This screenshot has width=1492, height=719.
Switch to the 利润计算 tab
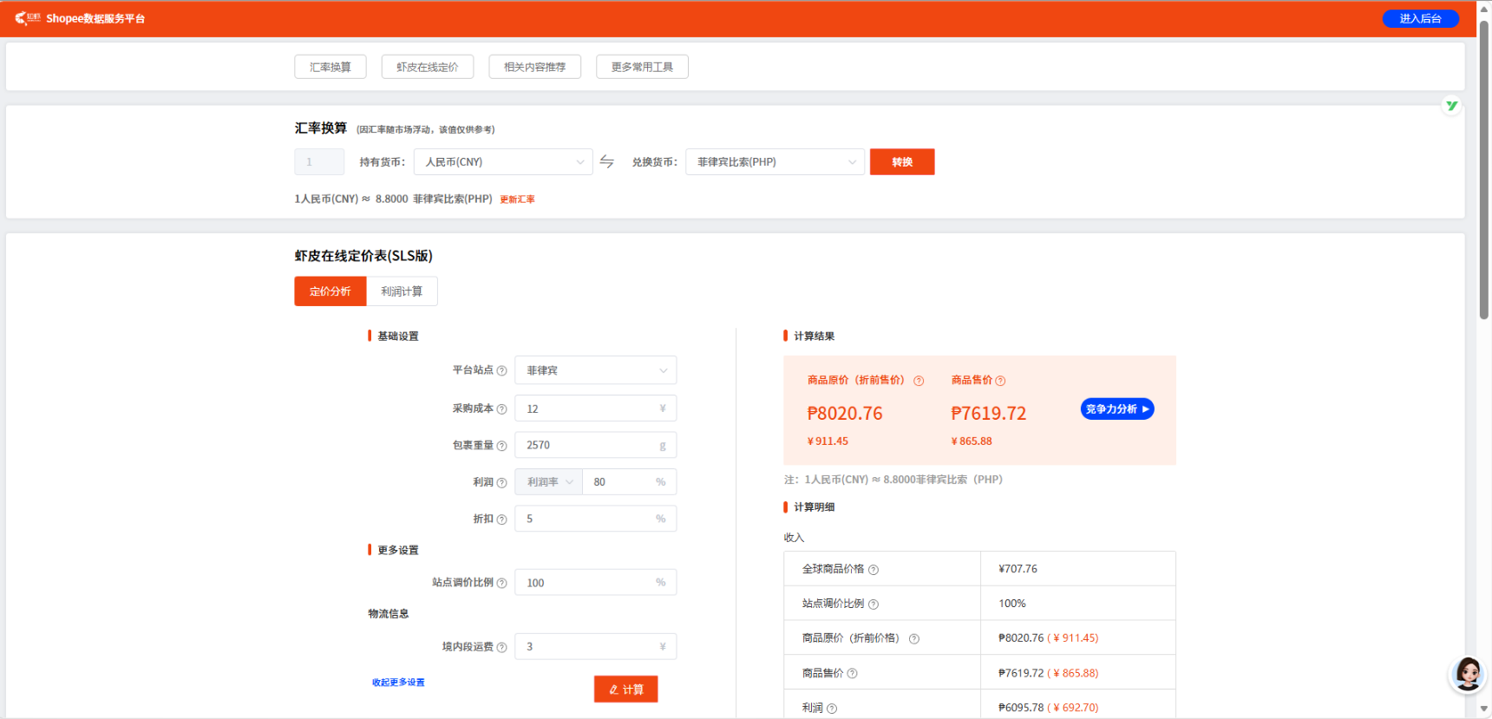click(x=402, y=291)
